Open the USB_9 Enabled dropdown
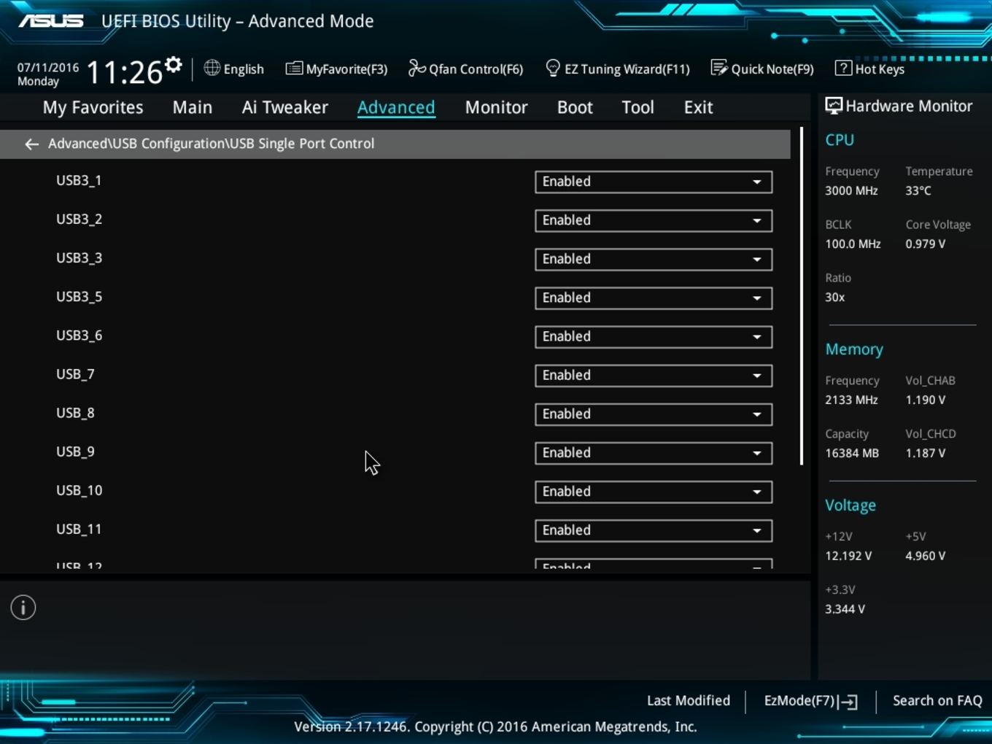Screen dimensions: 992x744 pos(654,452)
